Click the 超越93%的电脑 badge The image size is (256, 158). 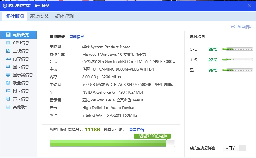click(x=152, y=136)
